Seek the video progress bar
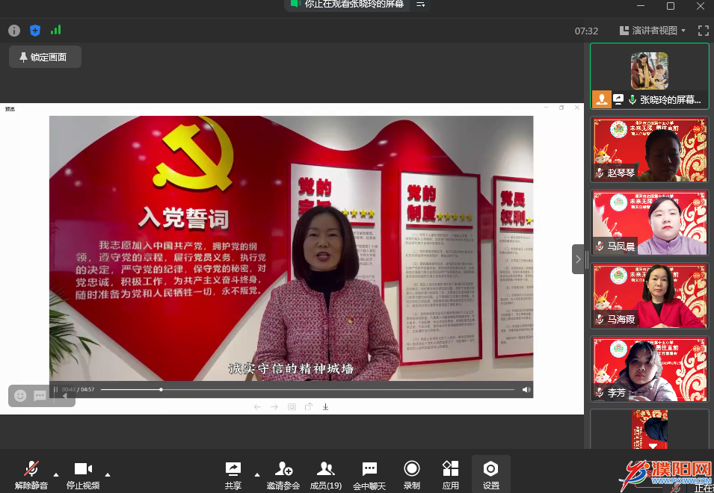The height and width of the screenshot is (493, 714). pyautogui.click(x=307, y=390)
